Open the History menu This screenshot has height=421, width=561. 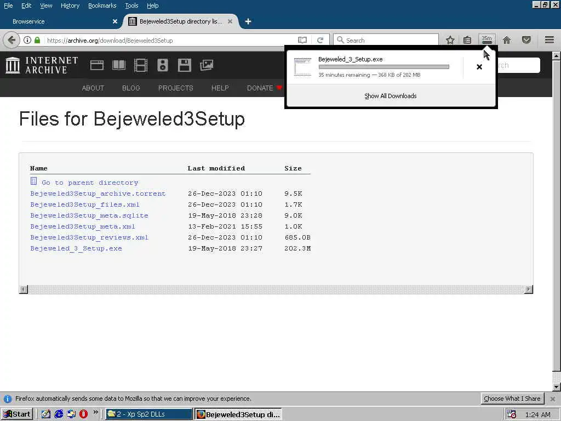click(x=70, y=5)
